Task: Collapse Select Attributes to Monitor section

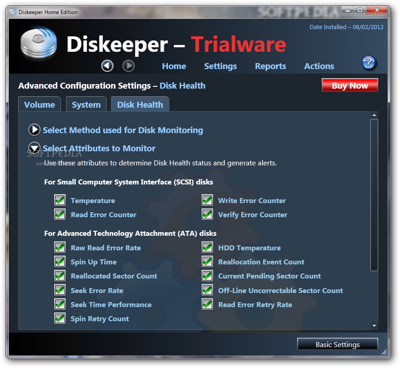Action: click(34, 148)
